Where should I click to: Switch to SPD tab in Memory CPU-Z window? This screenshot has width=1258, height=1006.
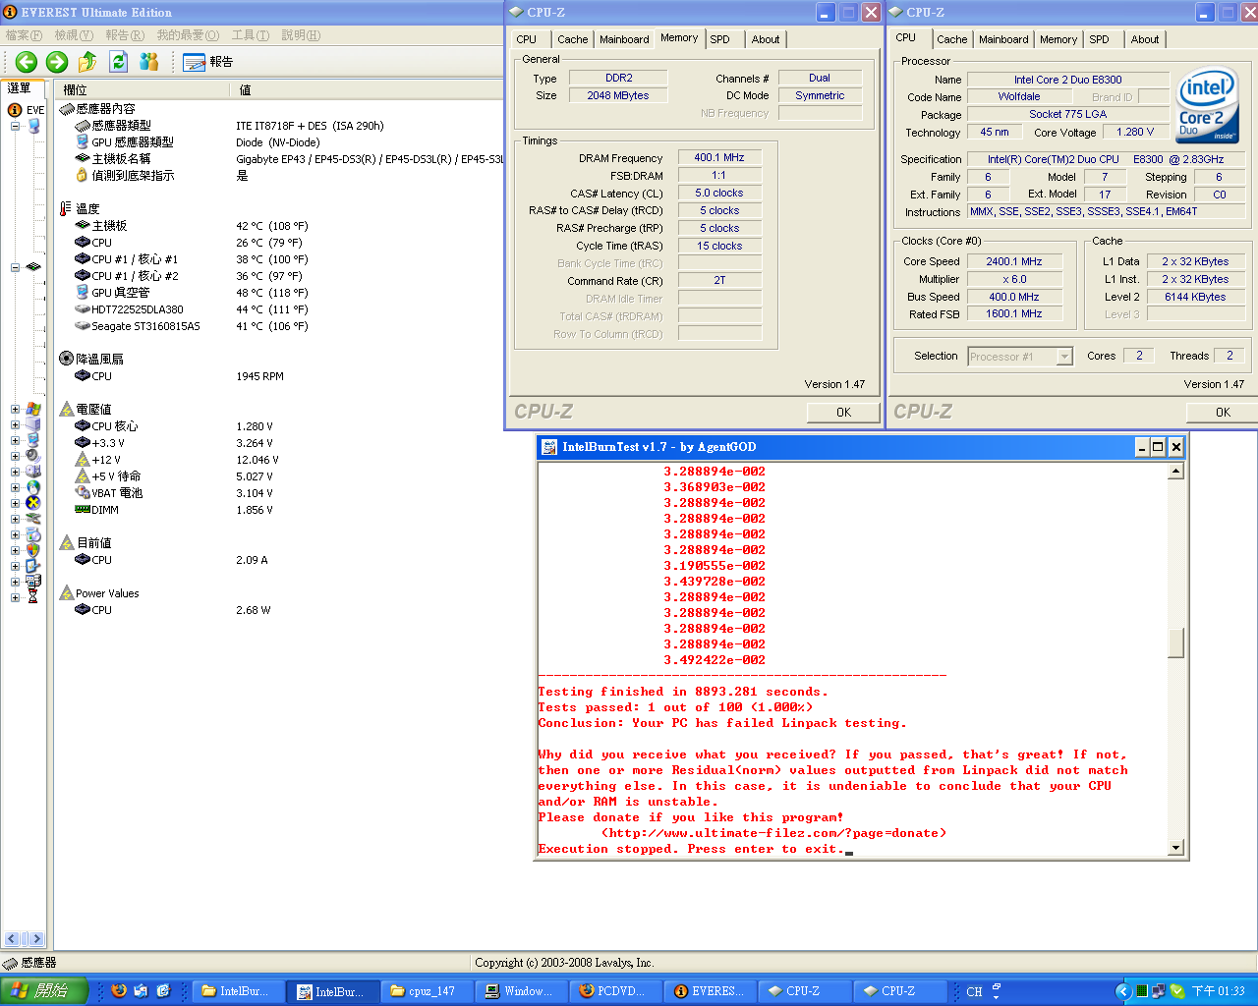click(720, 39)
